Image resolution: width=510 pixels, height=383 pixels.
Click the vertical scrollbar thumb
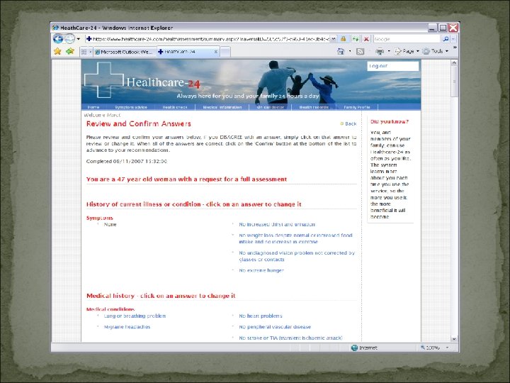pyautogui.click(x=454, y=82)
